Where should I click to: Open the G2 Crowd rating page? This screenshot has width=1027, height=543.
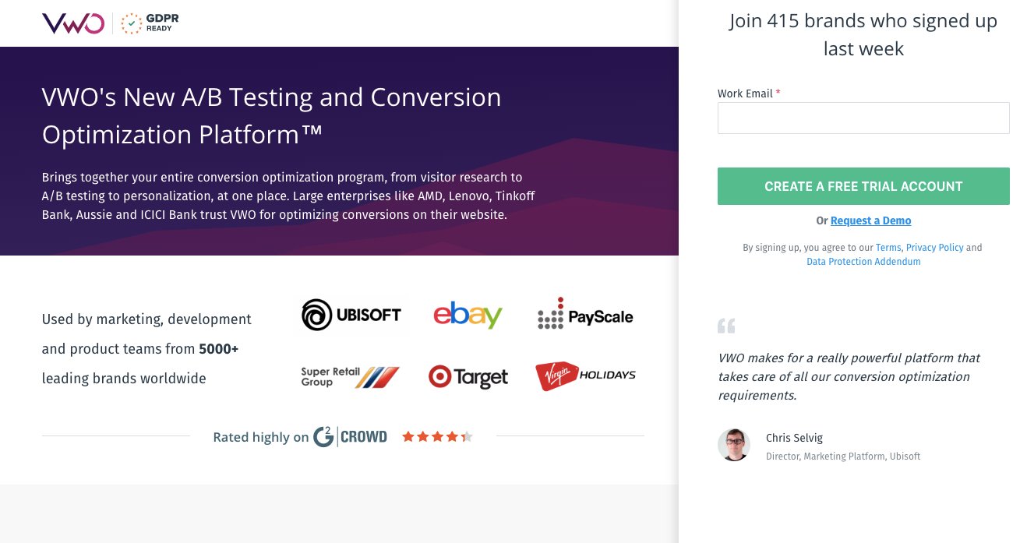pyautogui.click(x=350, y=436)
